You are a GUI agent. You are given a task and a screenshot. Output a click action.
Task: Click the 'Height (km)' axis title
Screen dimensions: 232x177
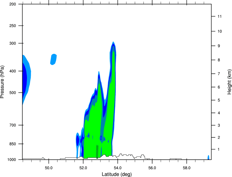point(229,82)
